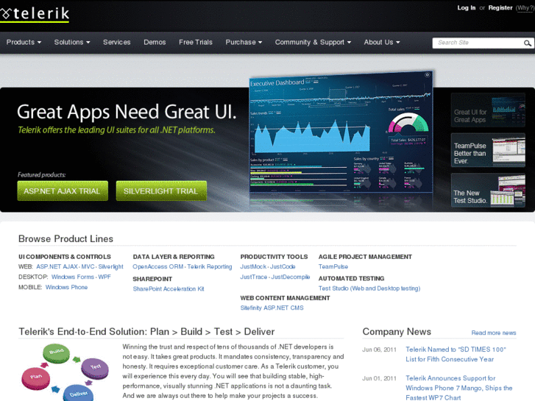This screenshot has height=401, width=535.
Task: Open the Windows Phone link
Action: (x=66, y=287)
